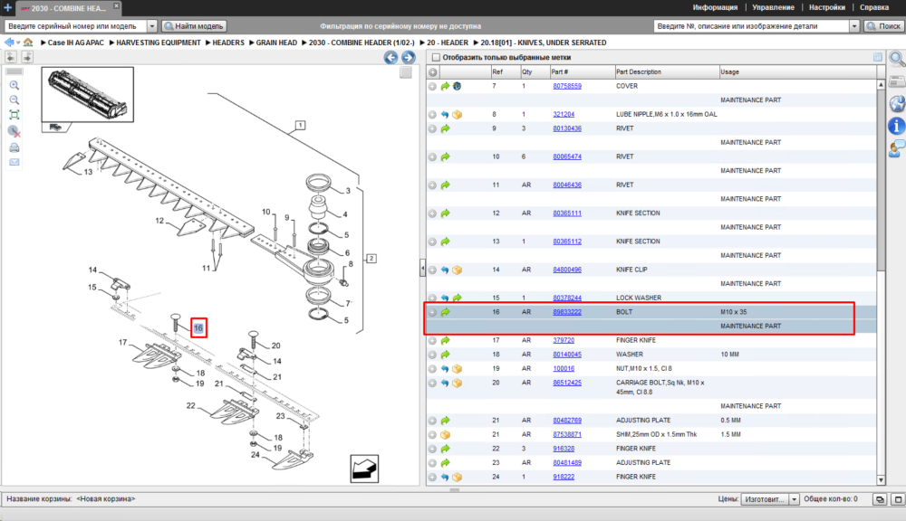This screenshot has height=521, width=906.
Task: Open the user feedback chat icon
Action: click(897, 149)
